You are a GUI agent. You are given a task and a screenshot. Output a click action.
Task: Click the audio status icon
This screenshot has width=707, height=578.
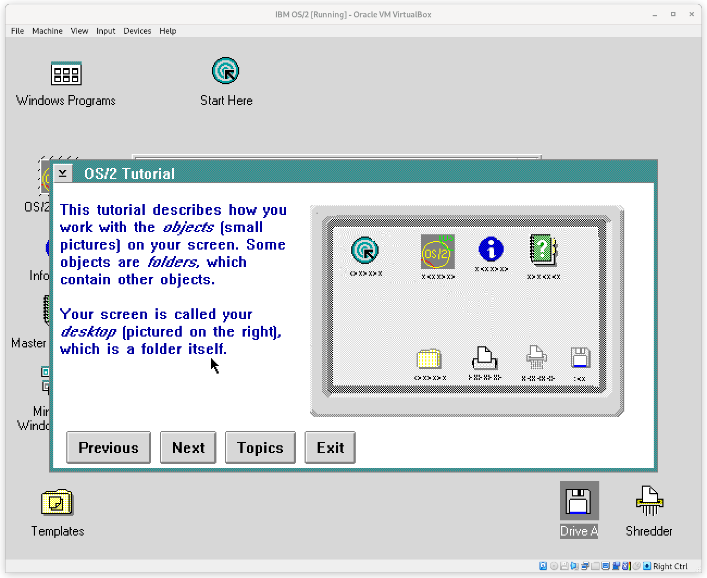tap(574, 566)
